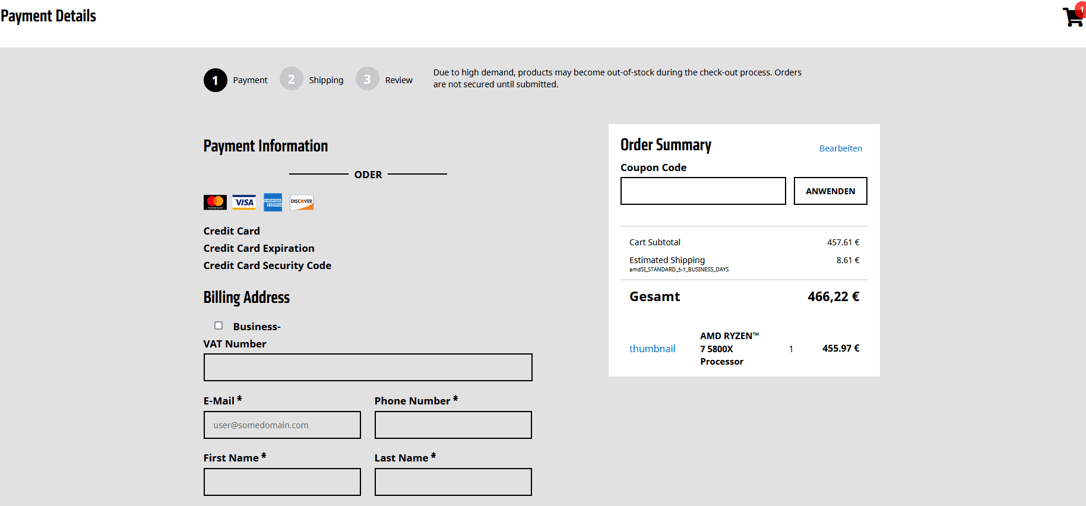Click the Last Name input box
The width and height of the screenshot is (1086, 506).
[453, 482]
